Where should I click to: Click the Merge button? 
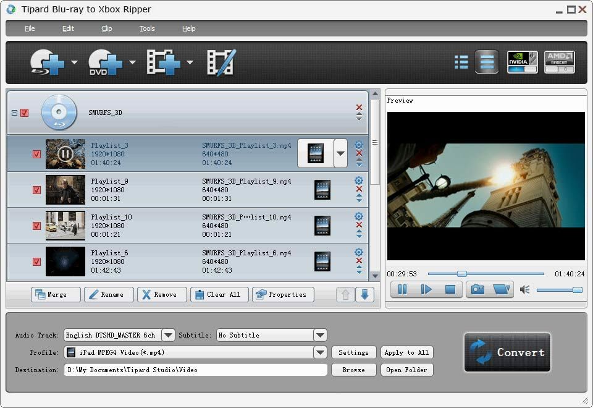click(x=56, y=294)
